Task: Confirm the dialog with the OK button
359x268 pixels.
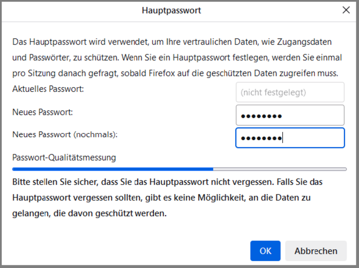Action: (x=265, y=251)
